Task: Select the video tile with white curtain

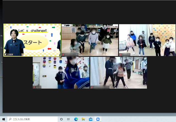Action: pyautogui.click(x=119, y=73)
